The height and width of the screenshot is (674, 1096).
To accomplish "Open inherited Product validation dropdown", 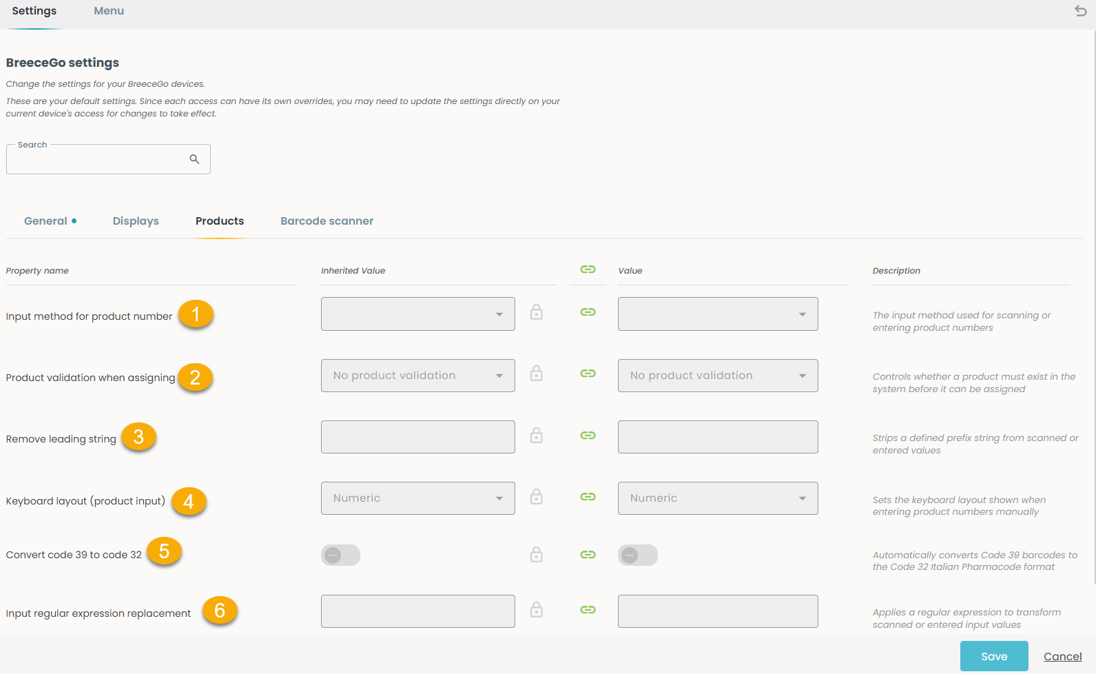I will [x=418, y=376].
